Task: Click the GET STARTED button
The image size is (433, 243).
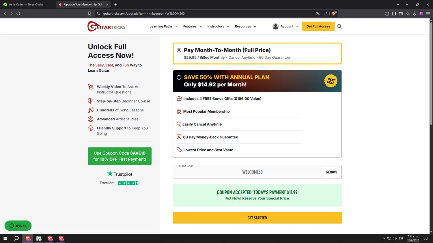Action: click(x=257, y=218)
